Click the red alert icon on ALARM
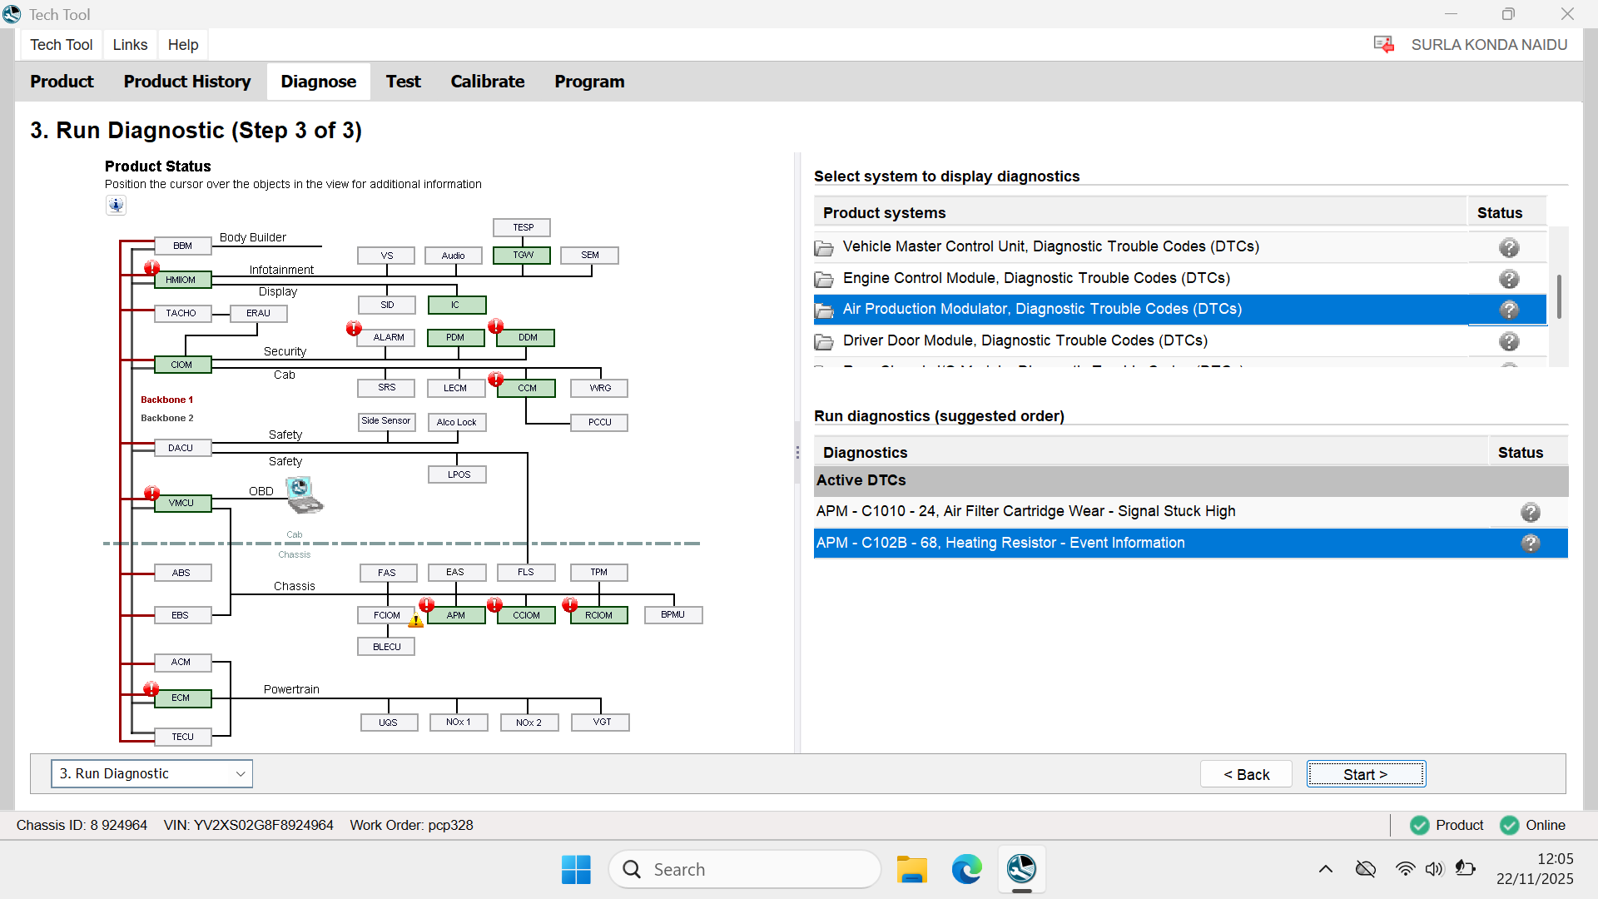The width and height of the screenshot is (1598, 899). tap(354, 329)
